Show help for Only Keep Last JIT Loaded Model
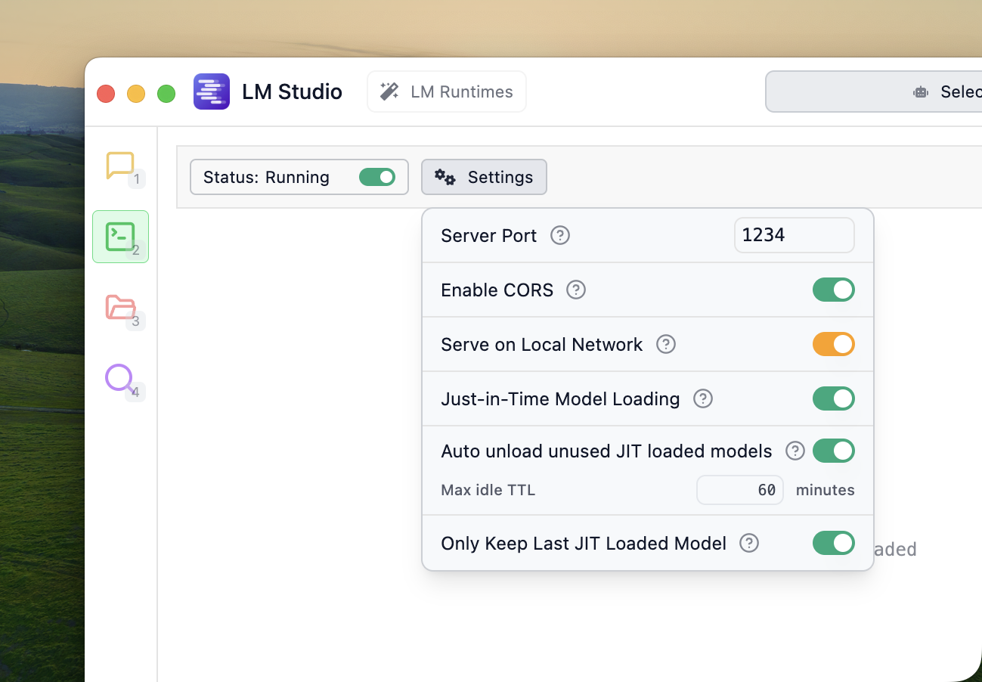The height and width of the screenshot is (682, 982). pyautogui.click(x=749, y=543)
